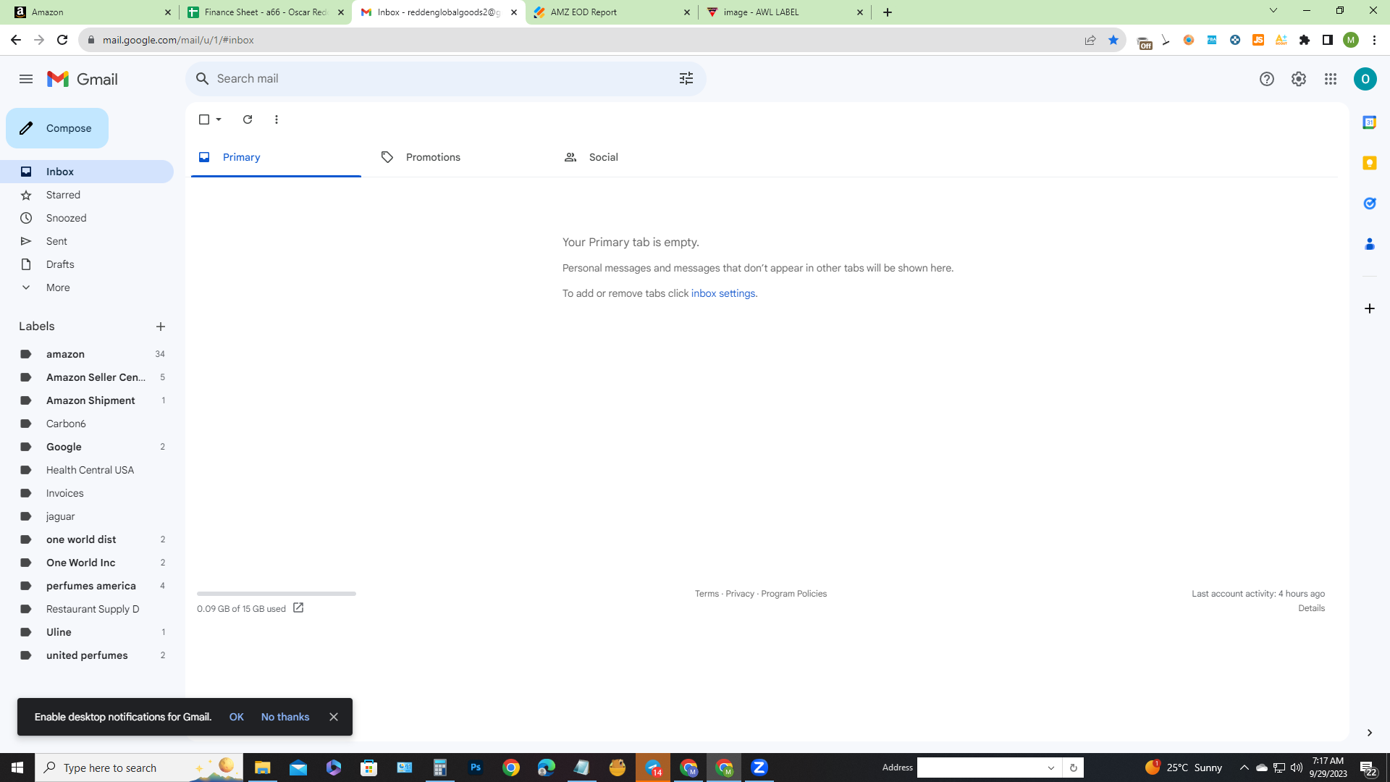Click the Gmail logo
The width and height of the screenshot is (1390, 782).
click(x=83, y=79)
